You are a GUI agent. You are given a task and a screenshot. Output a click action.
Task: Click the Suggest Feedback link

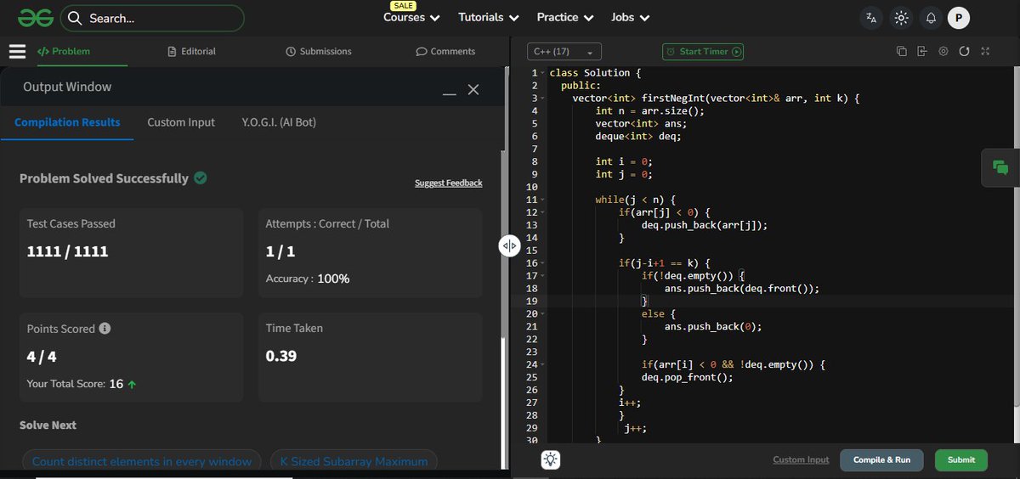coord(449,183)
